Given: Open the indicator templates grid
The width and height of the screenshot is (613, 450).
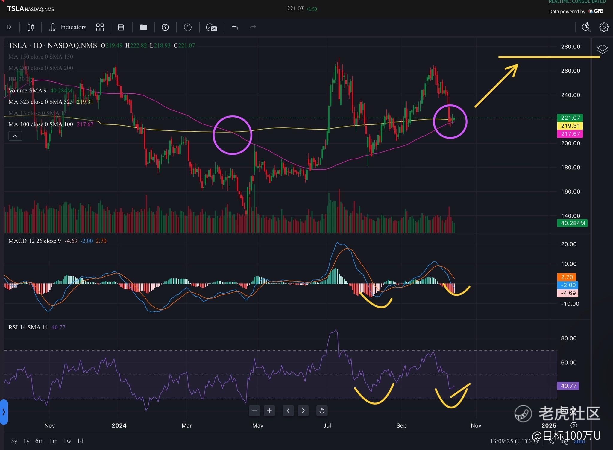Looking at the screenshot, I should (x=100, y=27).
